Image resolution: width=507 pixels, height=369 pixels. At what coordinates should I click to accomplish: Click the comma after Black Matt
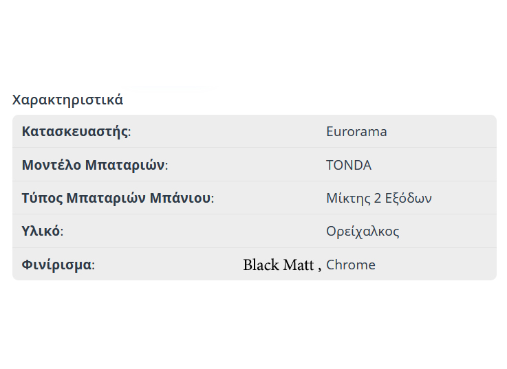point(319,268)
